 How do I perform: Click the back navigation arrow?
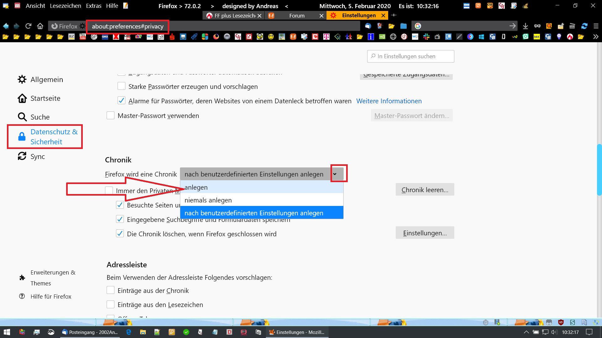(x=6, y=26)
